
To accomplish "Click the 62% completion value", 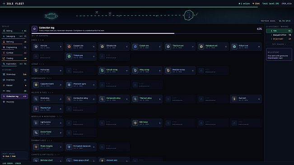I will tap(259, 29).
